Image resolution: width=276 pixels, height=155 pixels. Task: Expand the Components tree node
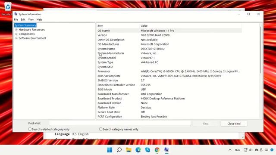tap(16, 34)
